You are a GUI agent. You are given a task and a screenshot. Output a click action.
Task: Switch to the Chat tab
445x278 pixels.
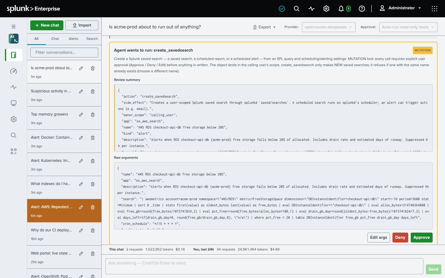pyautogui.click(x=55, y=39)
